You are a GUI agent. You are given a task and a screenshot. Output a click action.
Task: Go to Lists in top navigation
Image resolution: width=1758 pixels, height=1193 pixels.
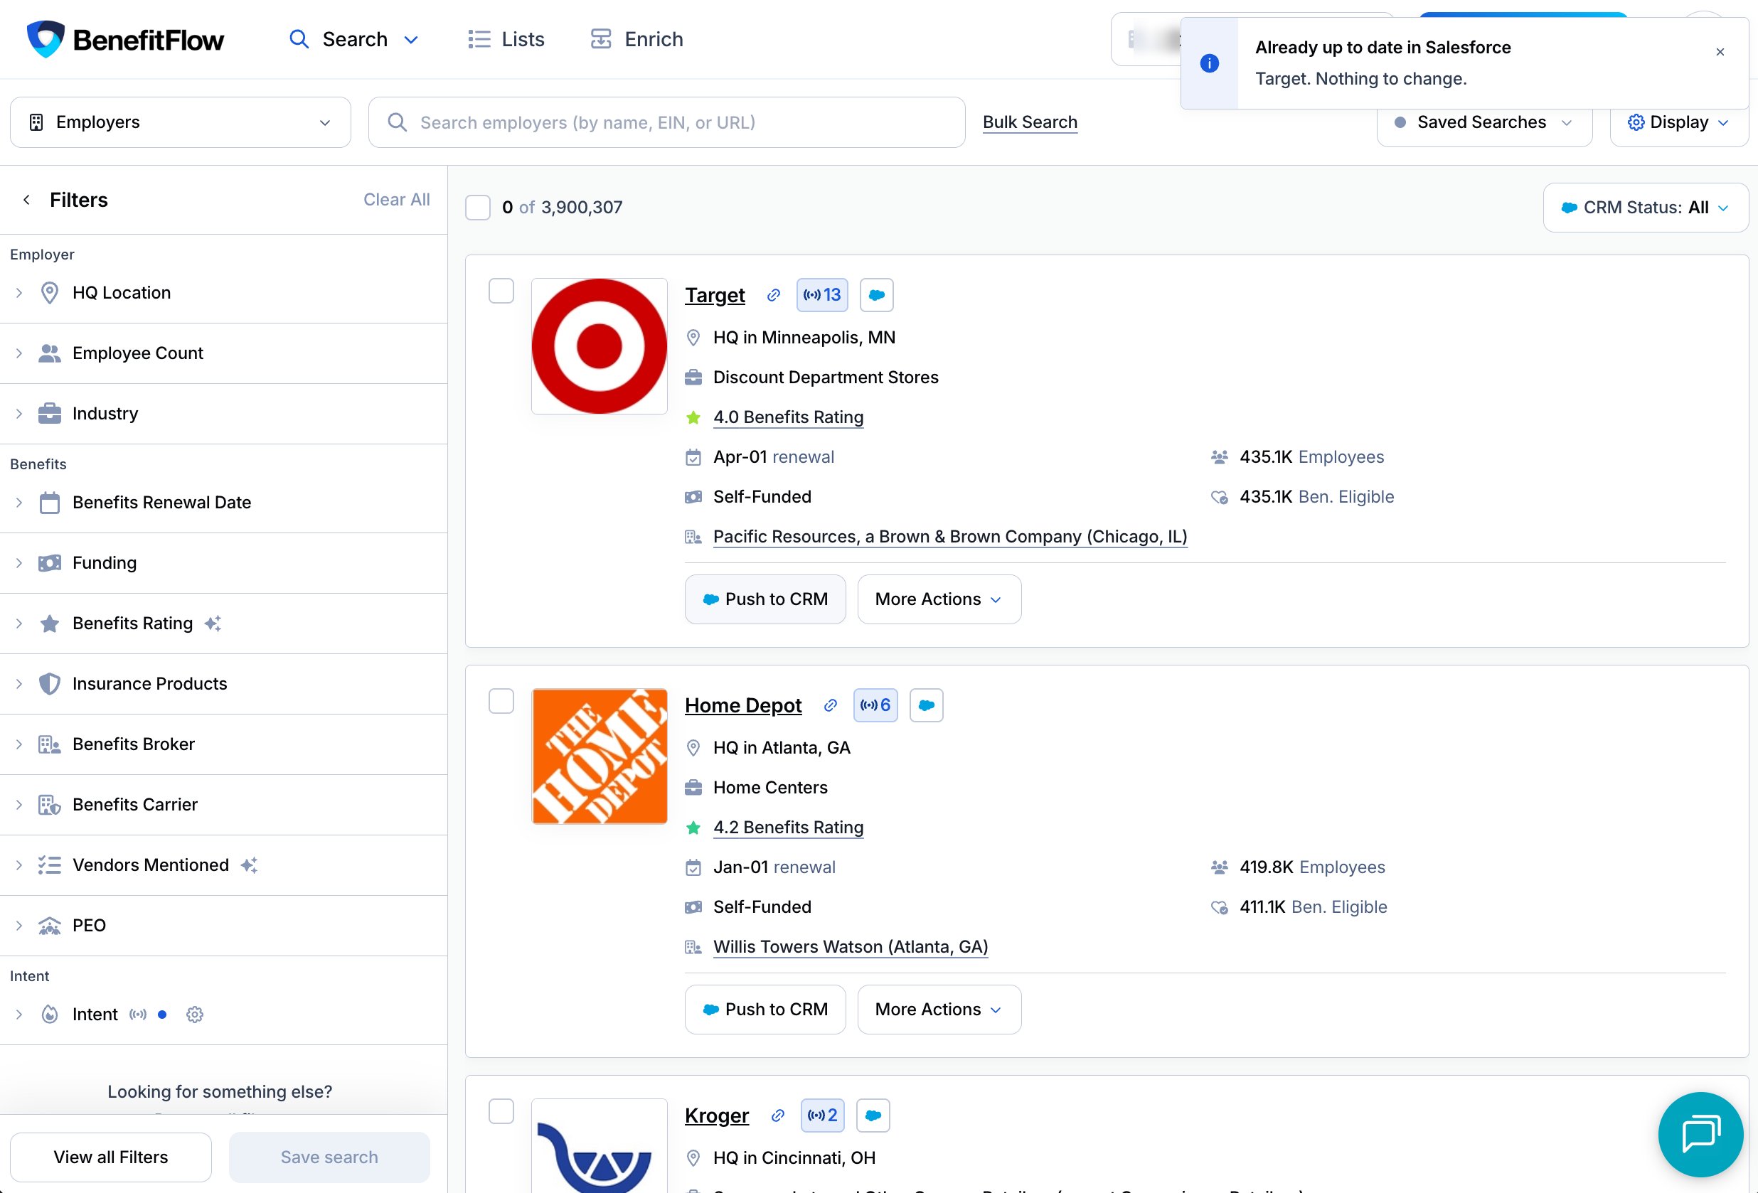click(x=506, y=39)
